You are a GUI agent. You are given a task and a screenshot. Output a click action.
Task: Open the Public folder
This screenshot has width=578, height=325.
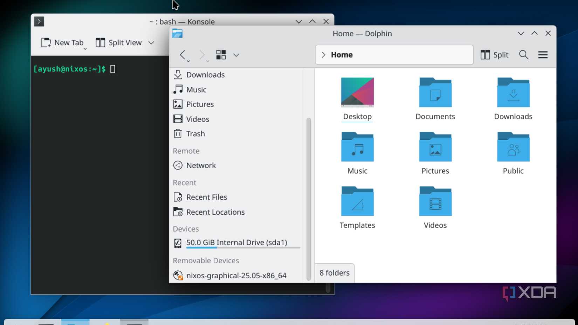tap(513, 153)
